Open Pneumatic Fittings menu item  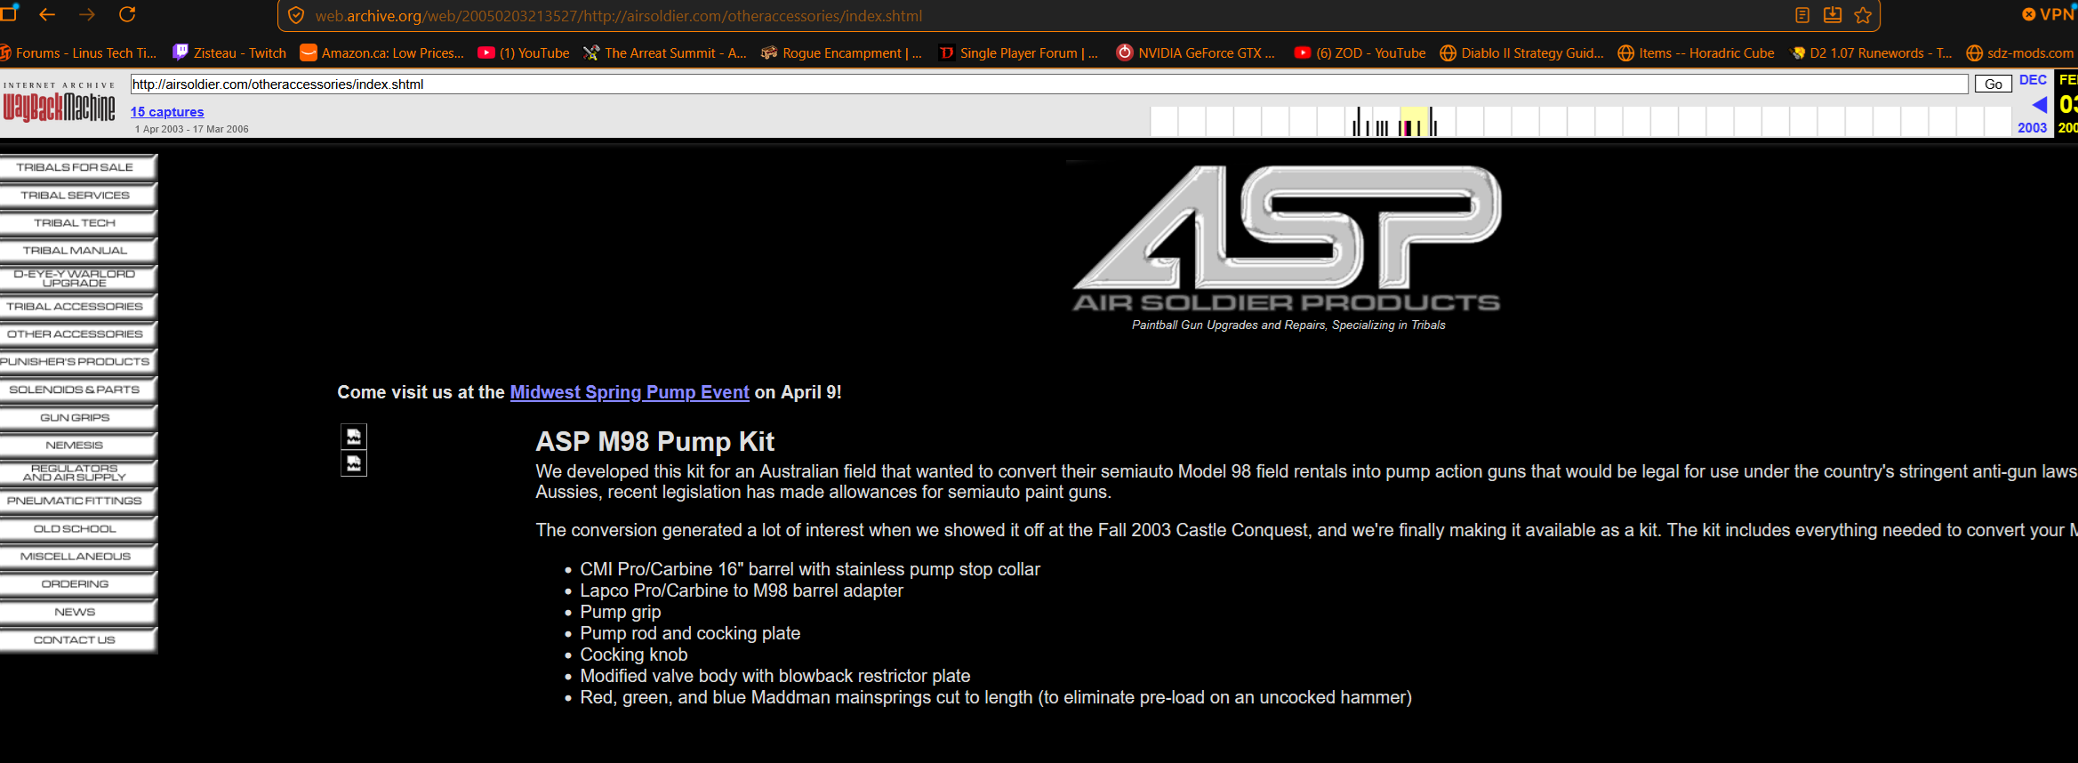tap(78, 501)
